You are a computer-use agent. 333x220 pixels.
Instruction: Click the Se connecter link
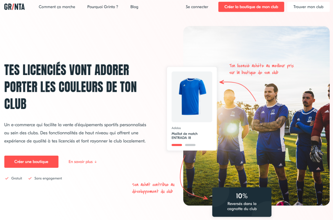pyautogui.click(x=197, y=7)
